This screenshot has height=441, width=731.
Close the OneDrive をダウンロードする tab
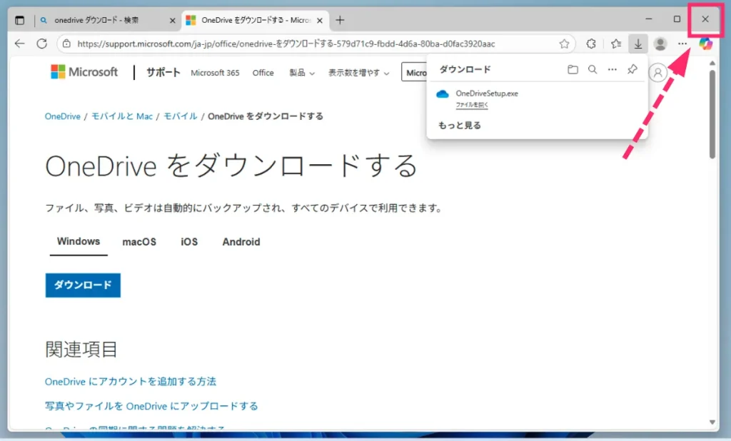[320, 21]
